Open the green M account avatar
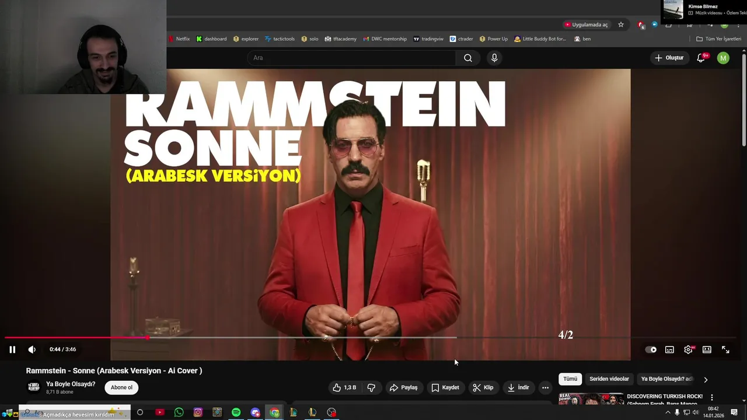This screenshot has width=747, height=420. 723,58
